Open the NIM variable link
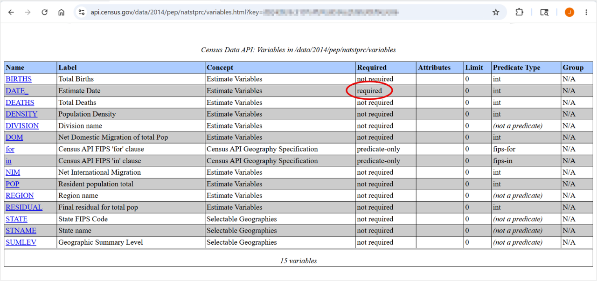 pyautogui.click(x=13, y=172)
